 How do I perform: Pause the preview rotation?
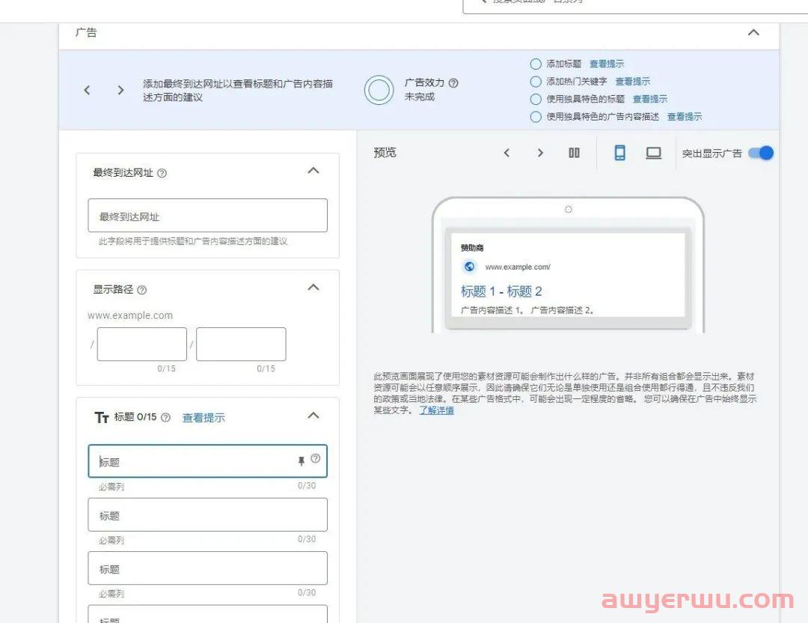574,153
